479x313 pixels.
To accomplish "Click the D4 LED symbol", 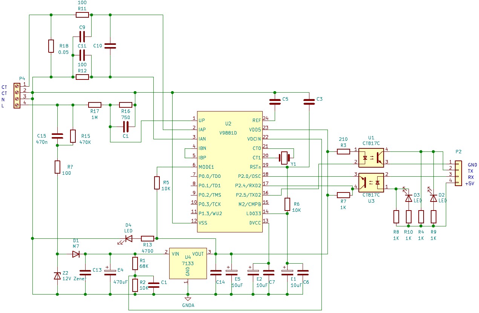I will [x=129, y=238].
